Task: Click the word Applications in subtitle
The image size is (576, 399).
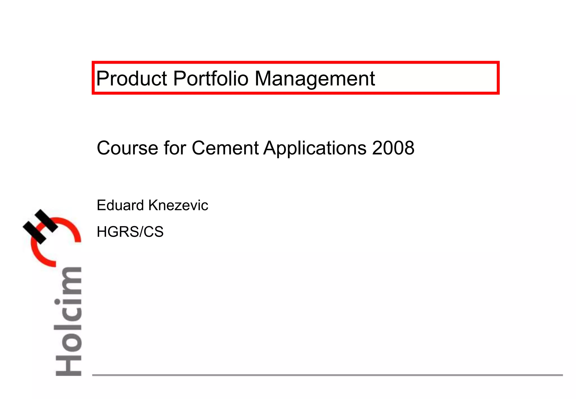Action: [315, 148]
